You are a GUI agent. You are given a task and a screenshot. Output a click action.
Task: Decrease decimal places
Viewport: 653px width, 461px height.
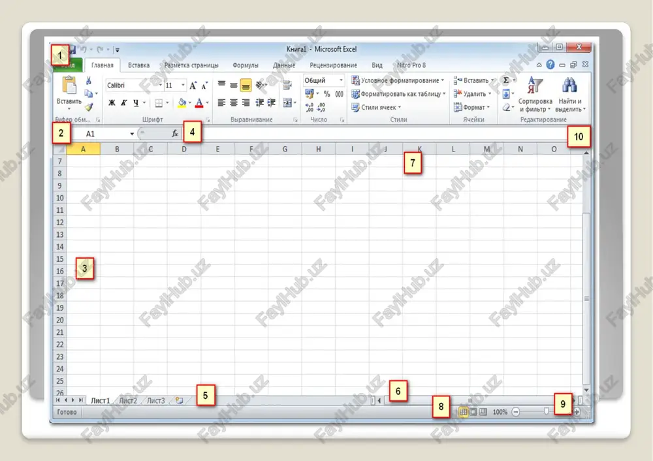(321, 108)
